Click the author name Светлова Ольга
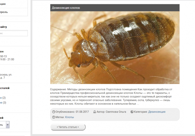Viewport: 195px width, 136px height. click(x=116, y=112)
